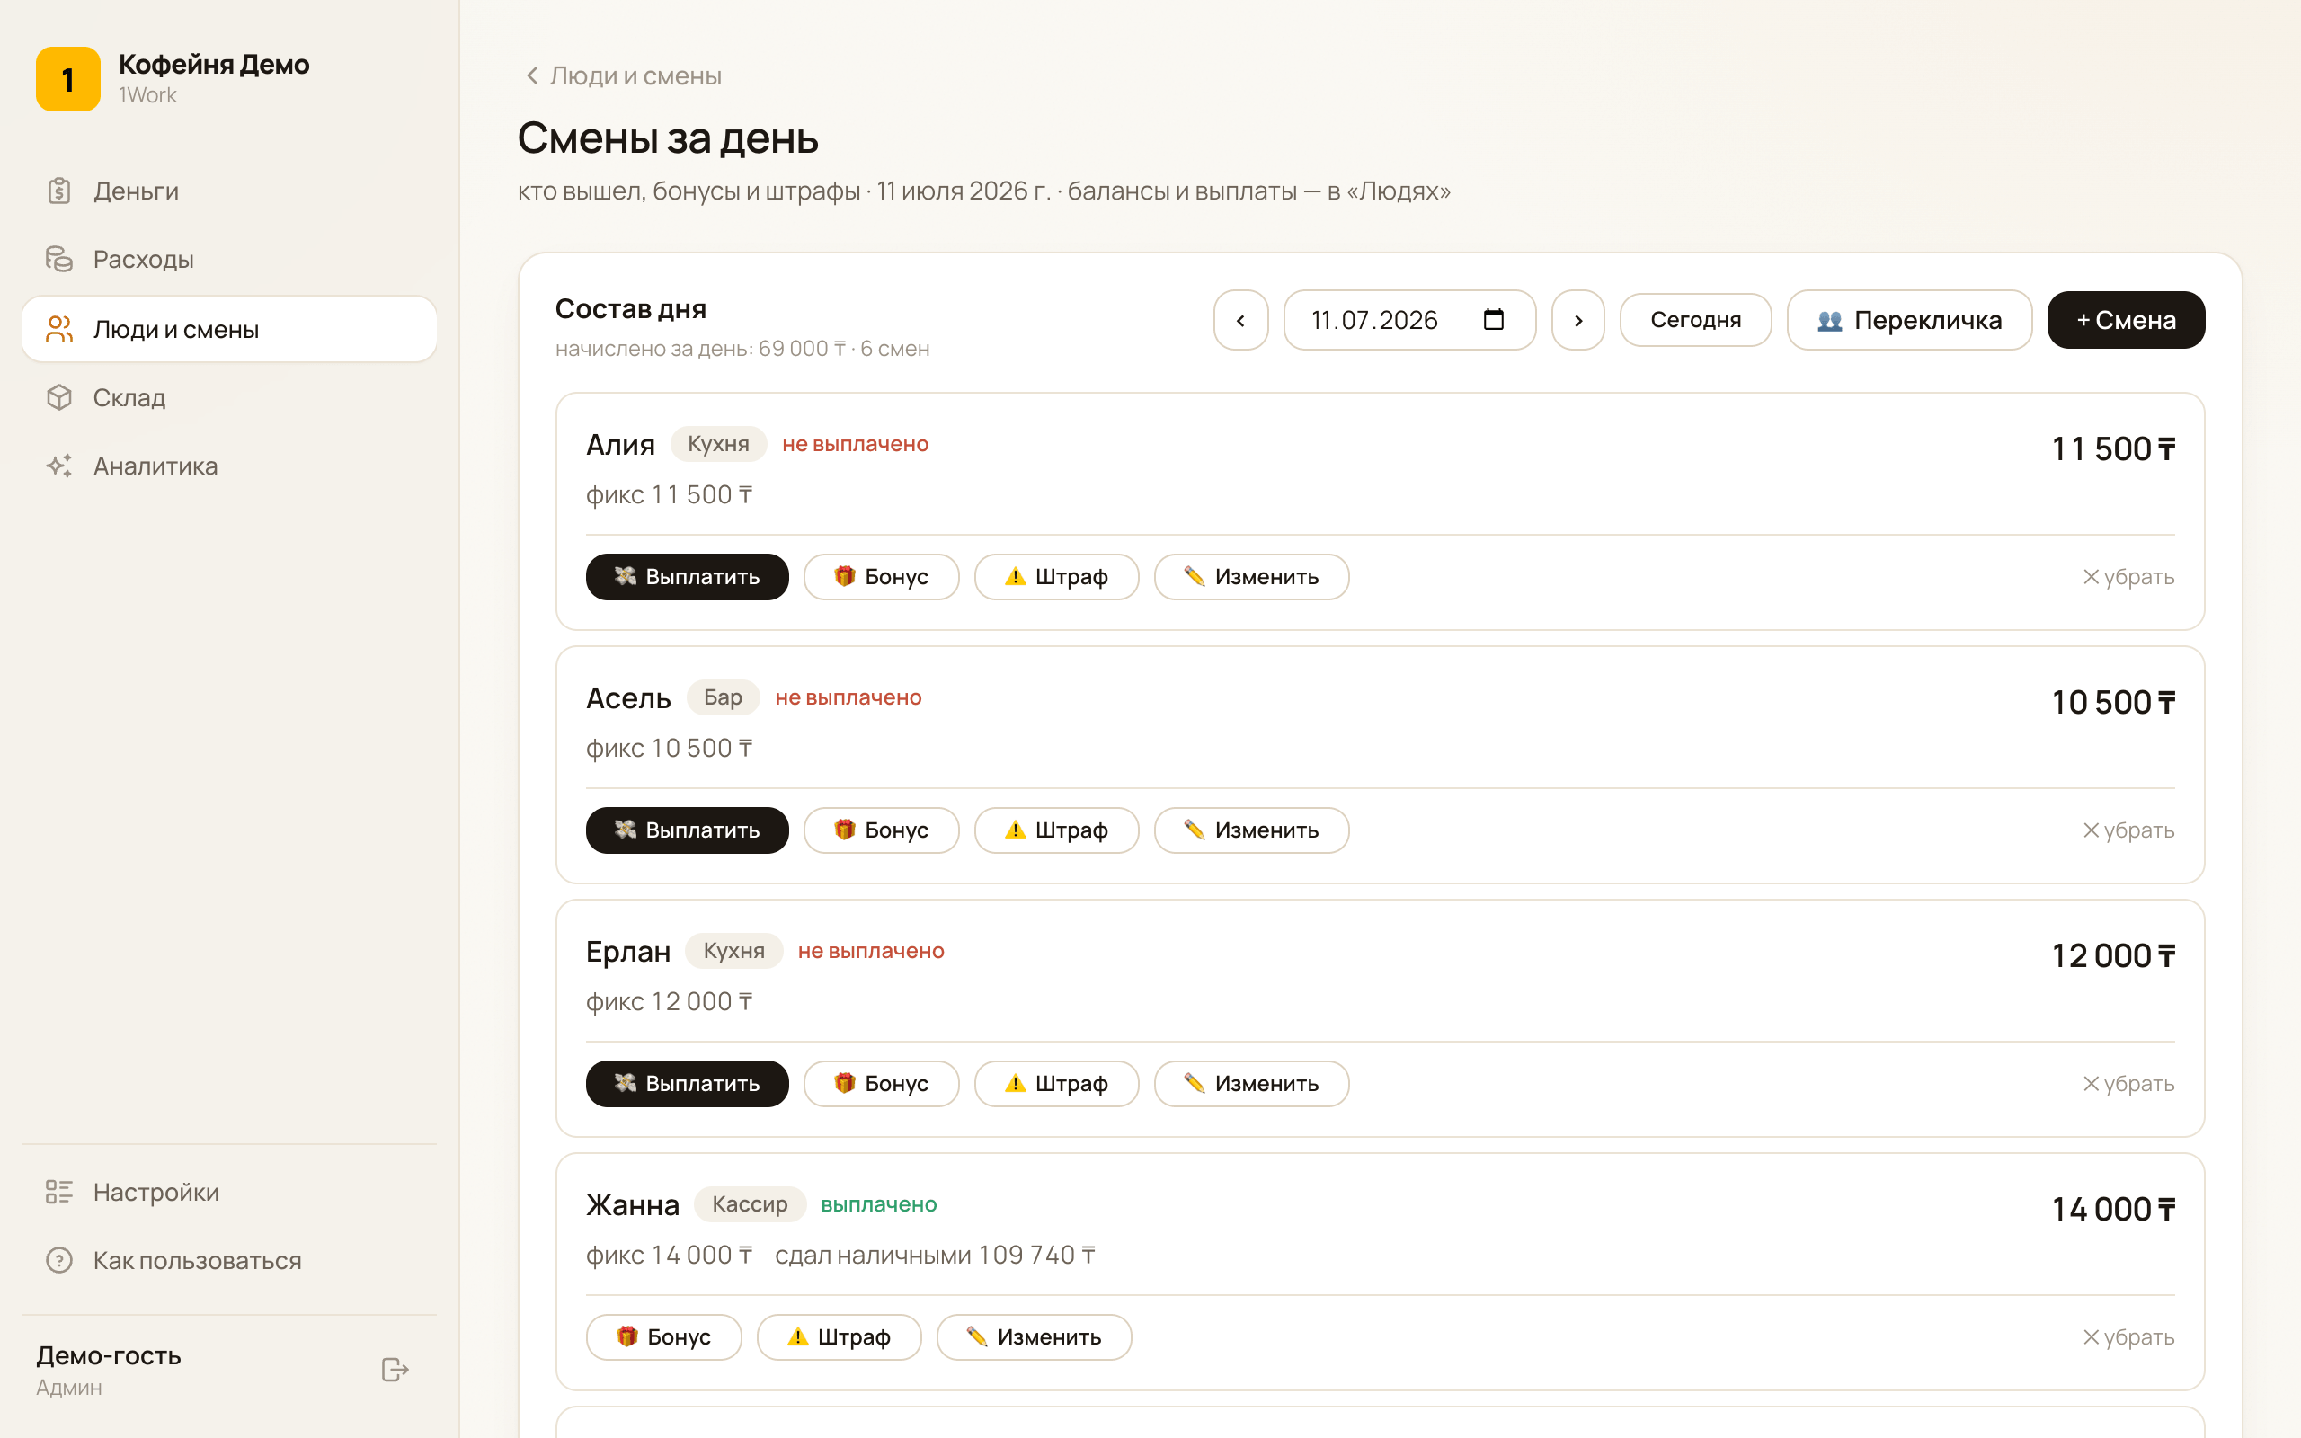Click the не выплачено status for Алия

(x=856, y=444)
